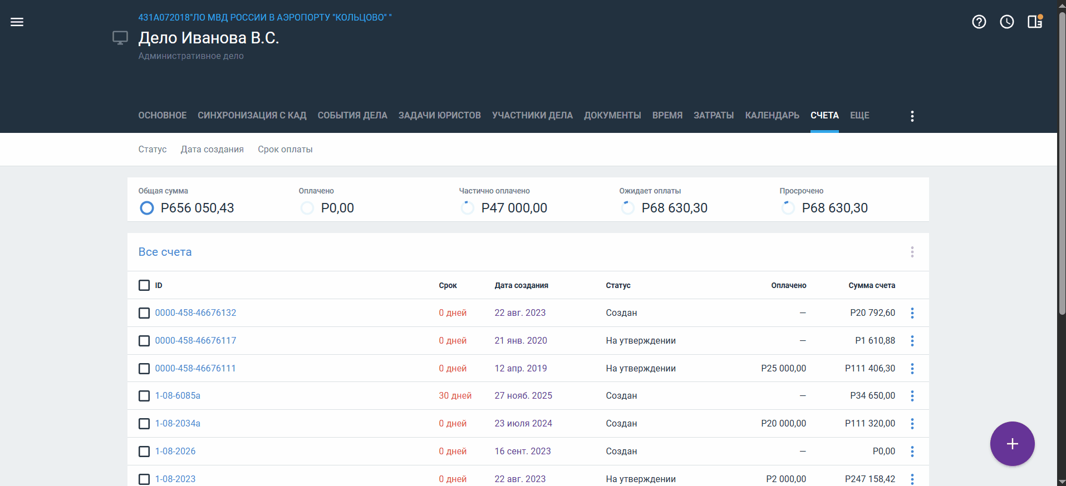Check the box for invoice 0000-458-46676117

pos(144,341)
